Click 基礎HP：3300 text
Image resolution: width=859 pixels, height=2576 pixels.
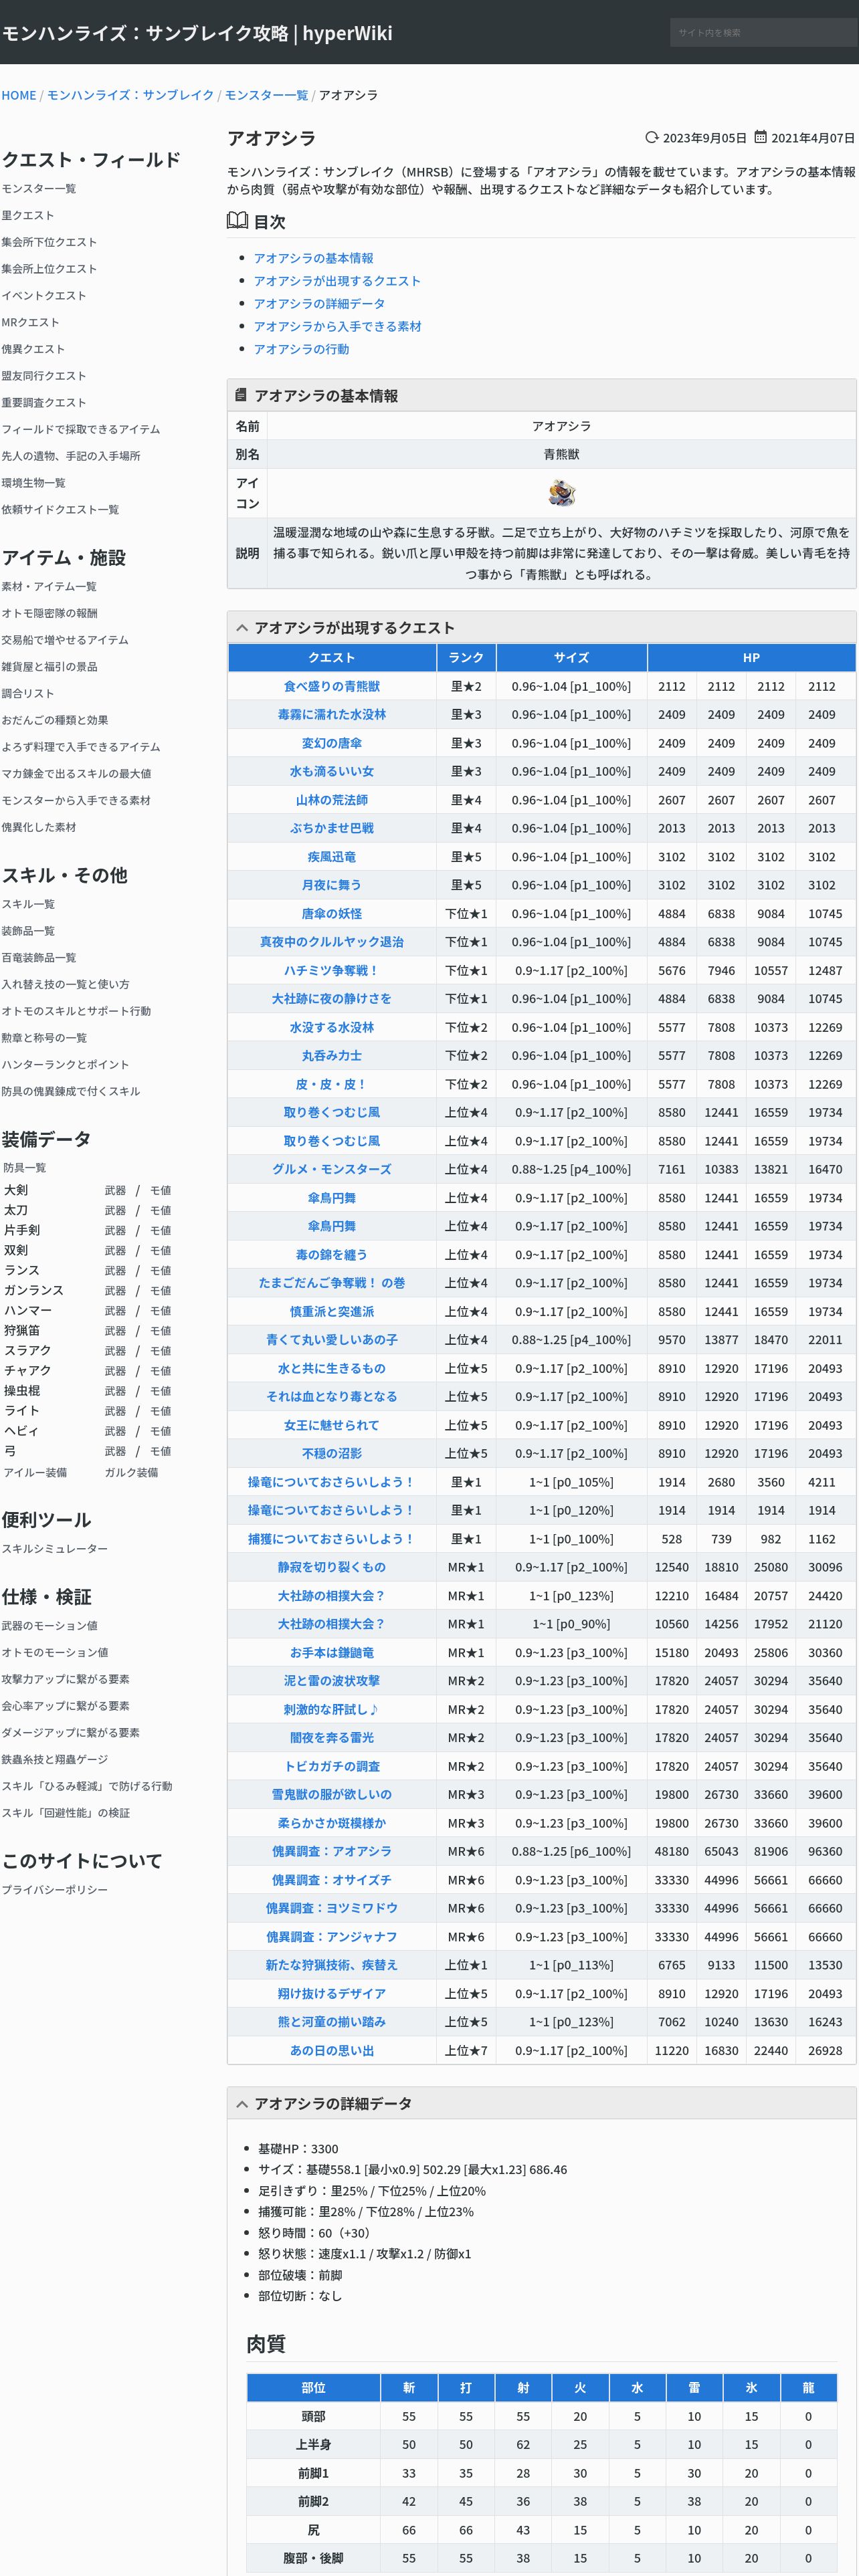[298, 2148]
